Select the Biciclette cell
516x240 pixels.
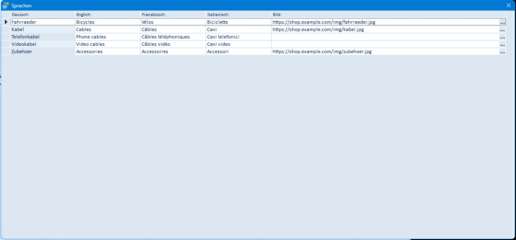(x=239, y=22)
